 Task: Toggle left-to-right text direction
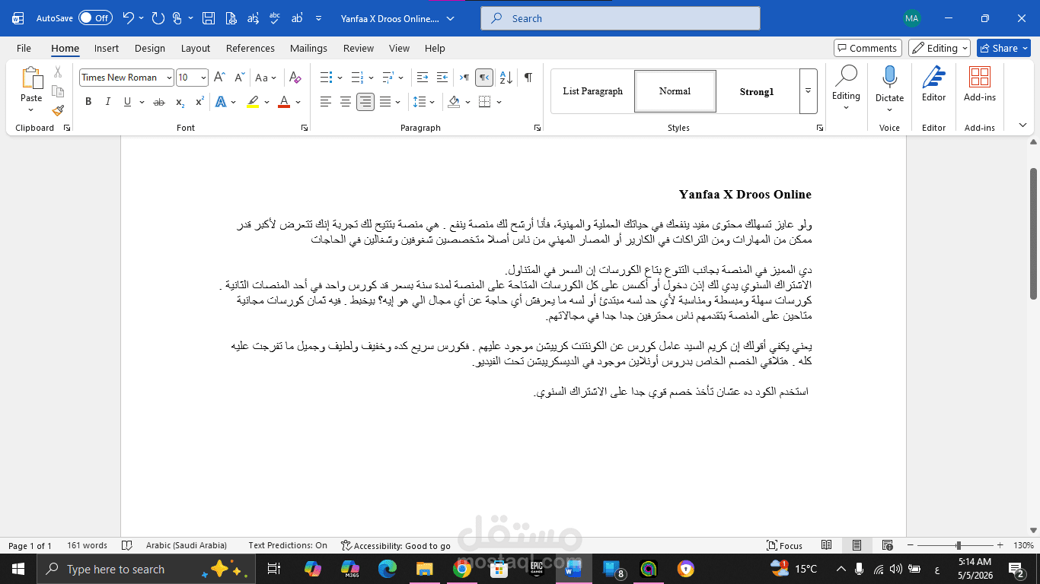pyautogui.click(x=464, y=78)
